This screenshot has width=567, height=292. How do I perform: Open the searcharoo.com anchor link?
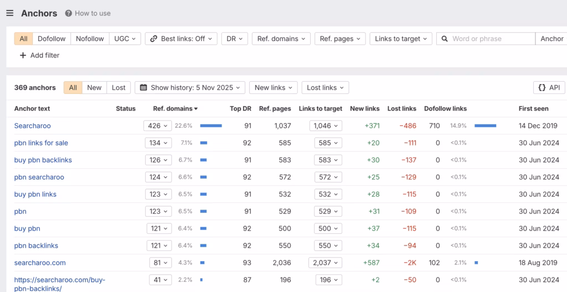40,263
